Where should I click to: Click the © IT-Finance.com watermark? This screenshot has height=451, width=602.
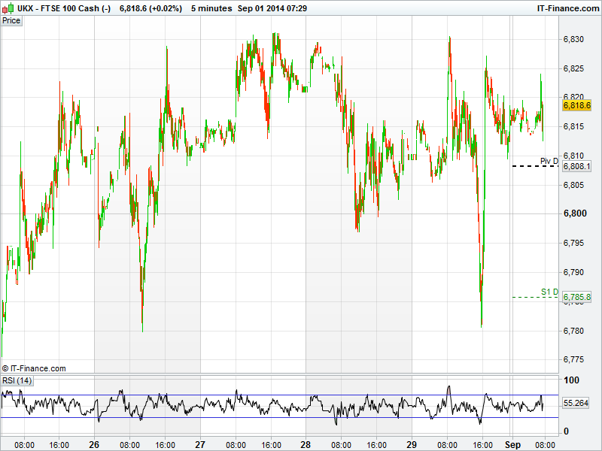(34, 368)
